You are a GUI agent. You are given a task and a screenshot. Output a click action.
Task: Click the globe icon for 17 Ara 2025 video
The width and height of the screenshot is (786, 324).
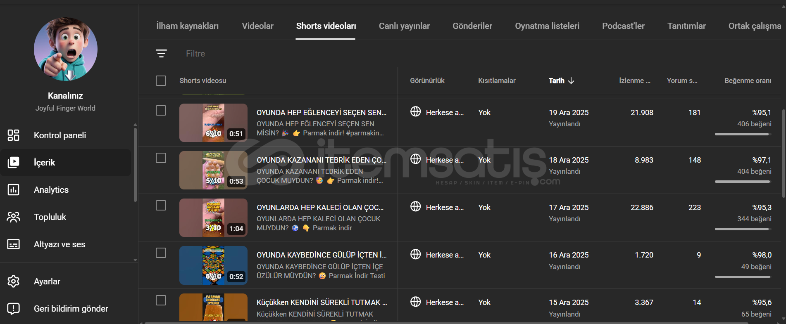(x=415, y=206)
